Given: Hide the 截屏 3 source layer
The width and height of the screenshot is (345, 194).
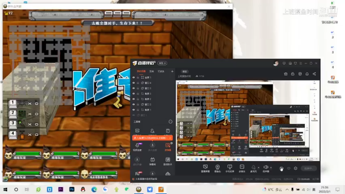Looking at the screenshot, I should tap(134, 94).
